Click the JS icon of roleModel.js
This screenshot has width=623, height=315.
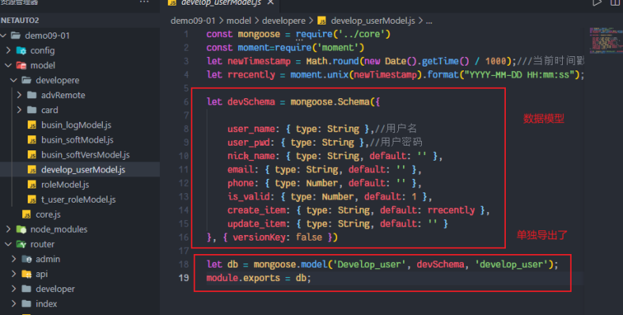32,184
